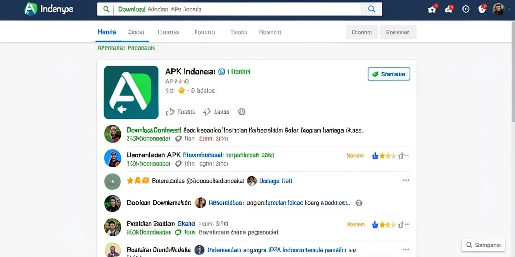Click share arrow in Pvnidian Gattlan row
Viewport: 515px width, 257px height.
pos(401,225)
